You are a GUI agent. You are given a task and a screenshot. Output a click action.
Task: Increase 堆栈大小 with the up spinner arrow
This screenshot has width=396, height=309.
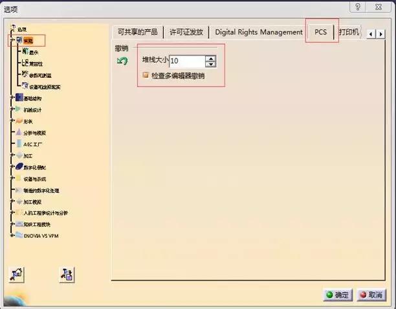tap(211, 59)
